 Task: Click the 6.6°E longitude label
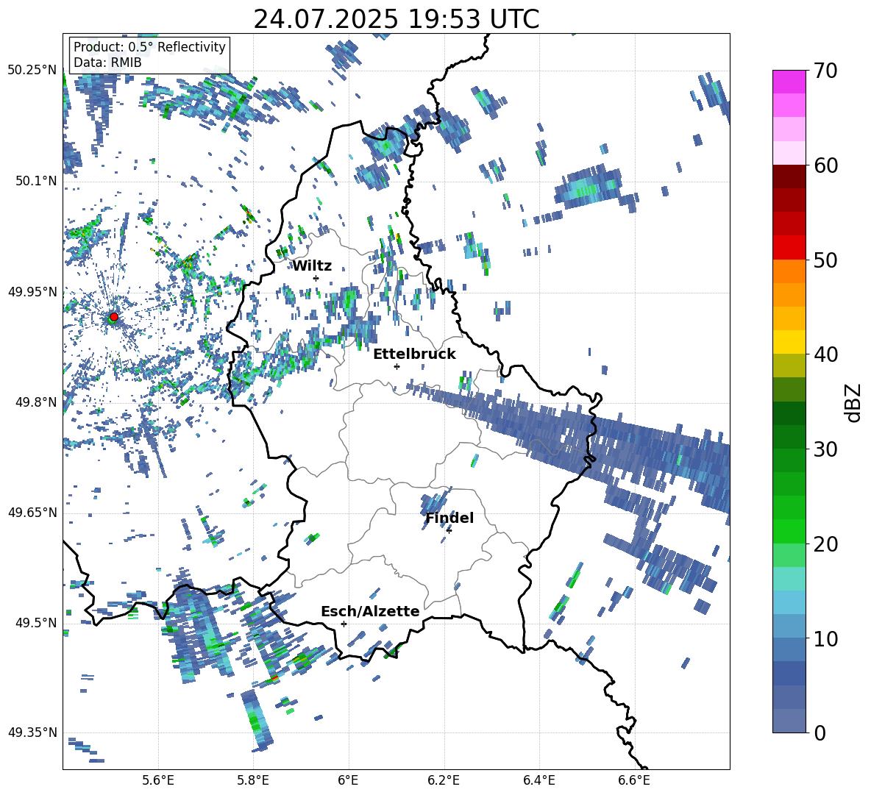[634, 780]
